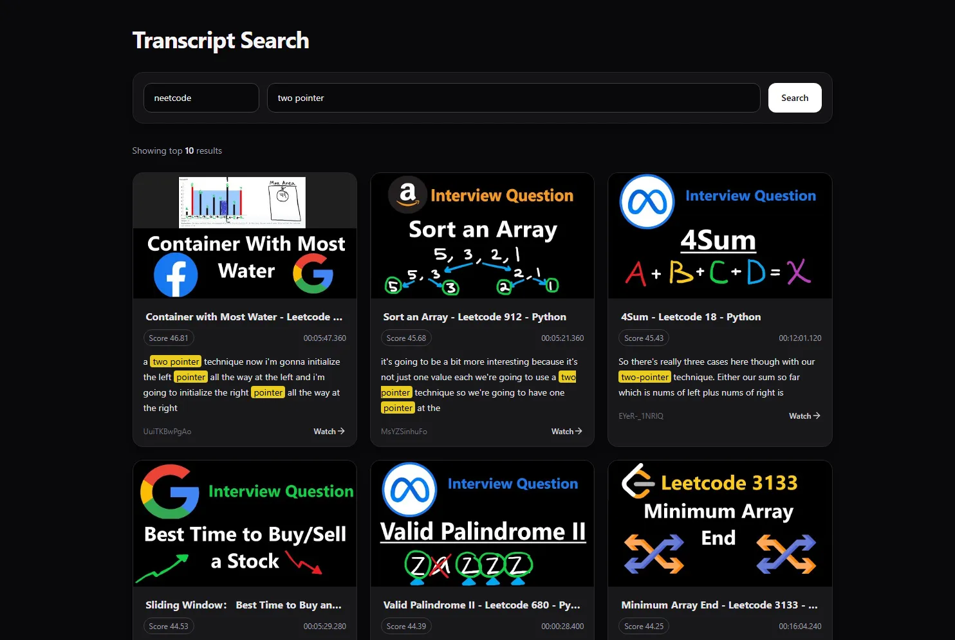This screenshot has height=640, width=955.
Task: Click the timestamp 00:12:01.120 on the 4Sum card
Action: [x=799, y=338]
